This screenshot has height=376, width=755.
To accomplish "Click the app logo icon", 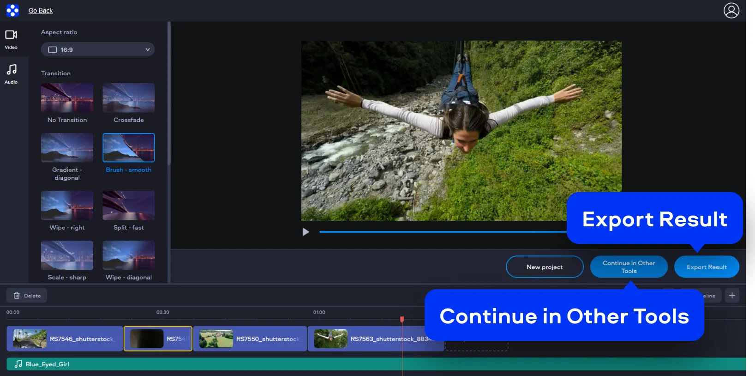I will pyautogui.click(x=12, y=10).
